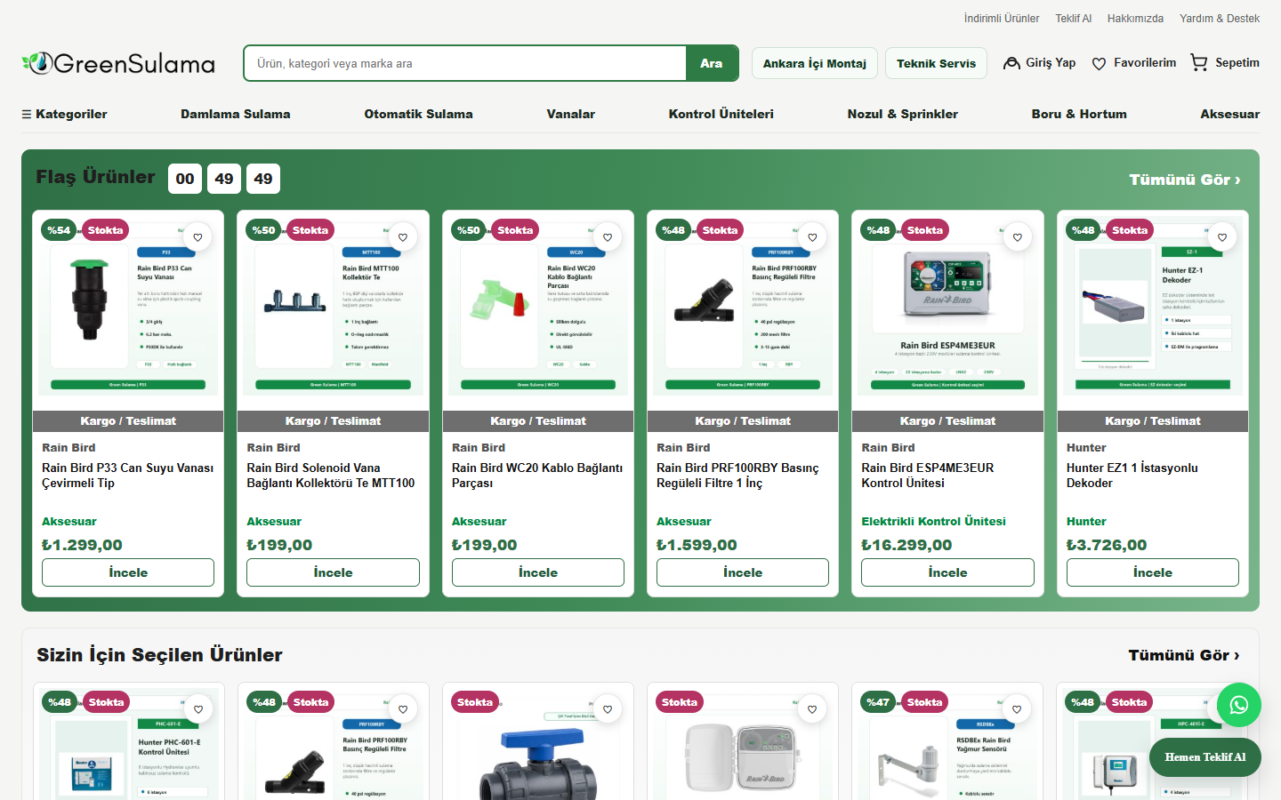The width and height of the screenshot is (1281, 800).
Task: Open the WhatsApp chat bubble
Action: [x=1239, y=705]
